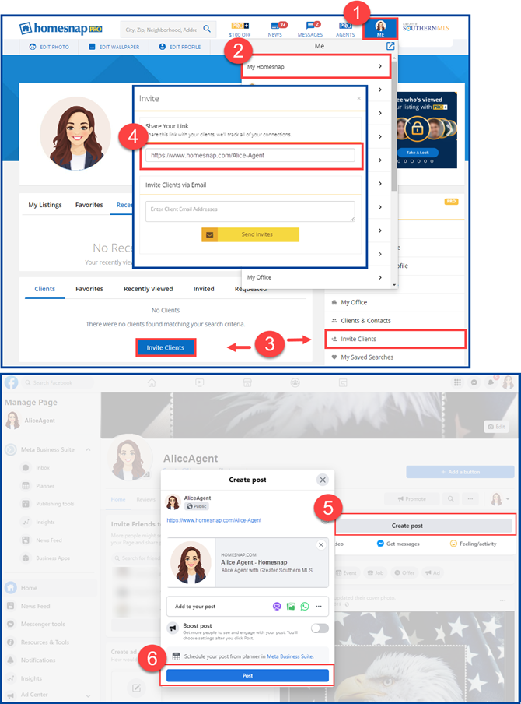Open Facebook apps grid menu icon

[x=457, y=382]
